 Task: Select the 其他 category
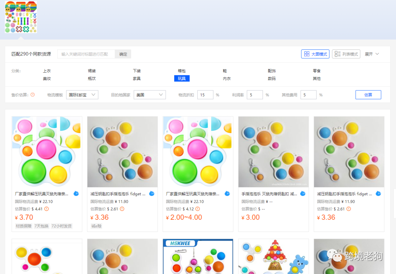click(x=317, y=78)
